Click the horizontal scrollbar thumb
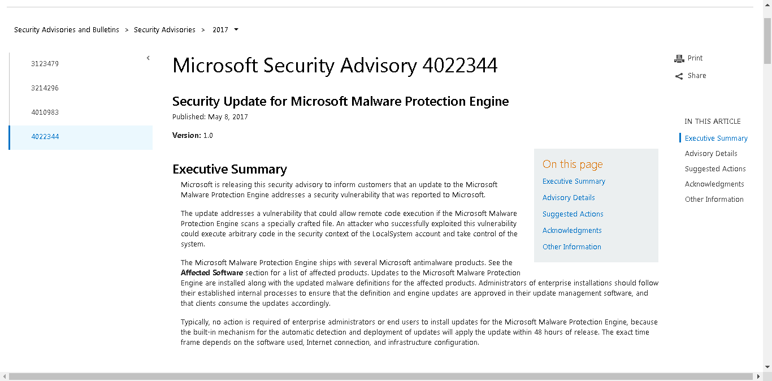772x381 pixels. (381, 376)
